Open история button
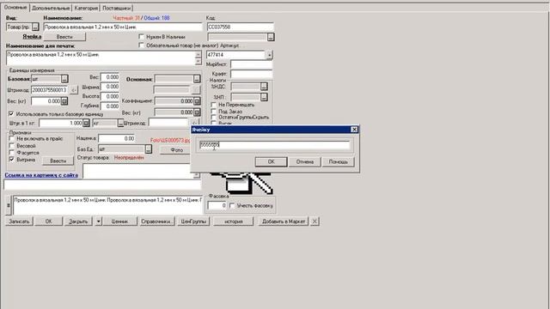 click(x=234, y=221)
